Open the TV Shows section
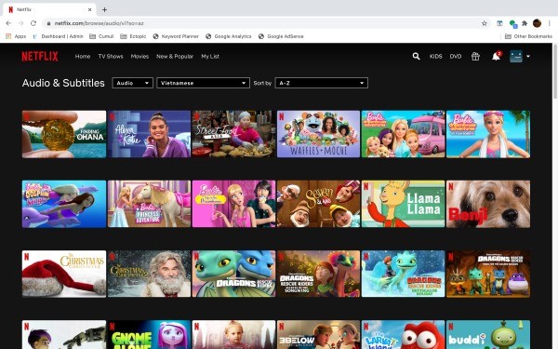 click(111, 56)
